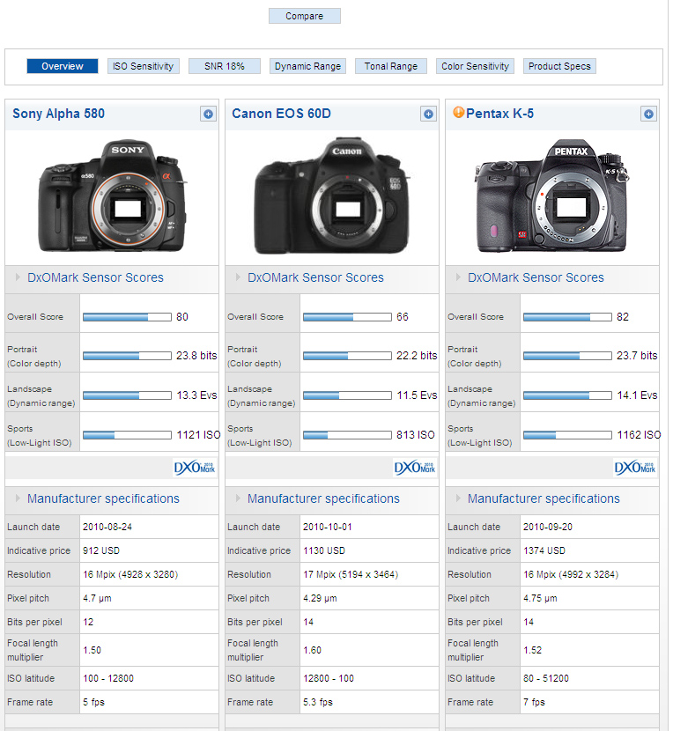This screenshot has width=673, height=731.
Task: Open the Dynamic Range tab
Action: 307,66
